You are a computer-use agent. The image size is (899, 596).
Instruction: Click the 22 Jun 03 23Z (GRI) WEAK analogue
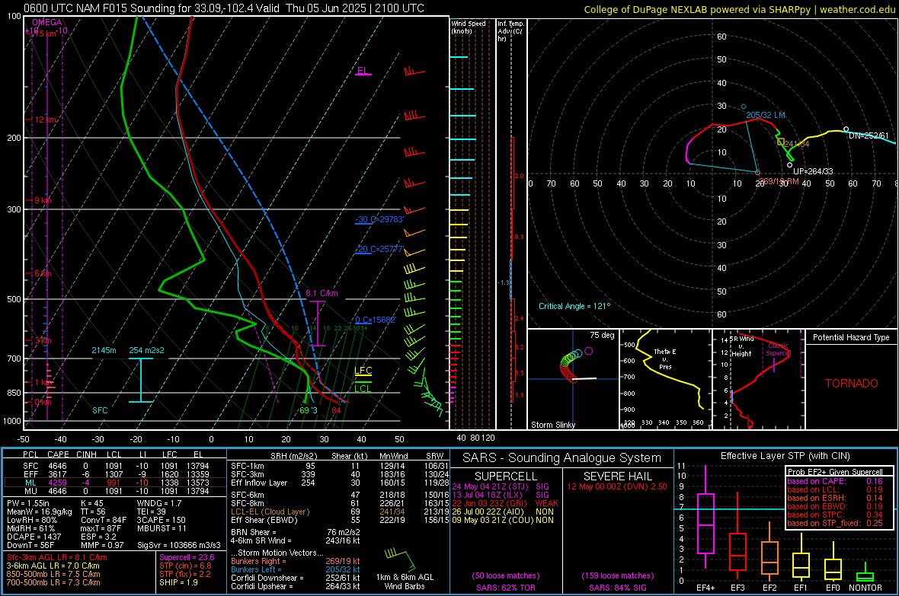tap(505, 503)
